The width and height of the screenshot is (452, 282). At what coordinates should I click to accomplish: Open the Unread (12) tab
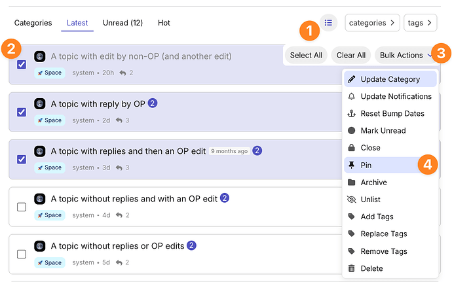(122, 23)
